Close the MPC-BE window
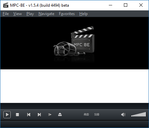The width and height of the screenshot is (149, 128). [141, 5]
